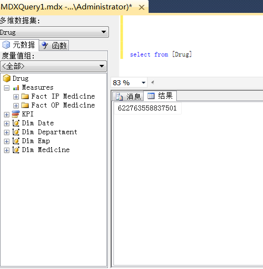Select the result cell 622763558837501
263x269 pixels.
(x=147, y=108)
